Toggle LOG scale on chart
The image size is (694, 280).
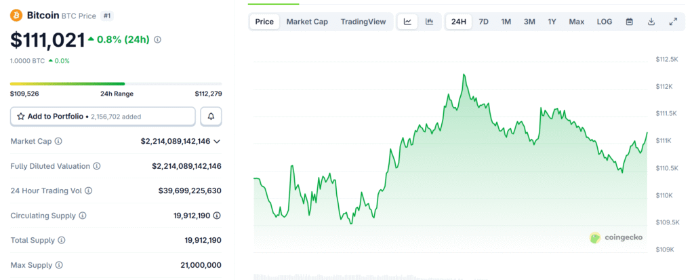[604, 22]
